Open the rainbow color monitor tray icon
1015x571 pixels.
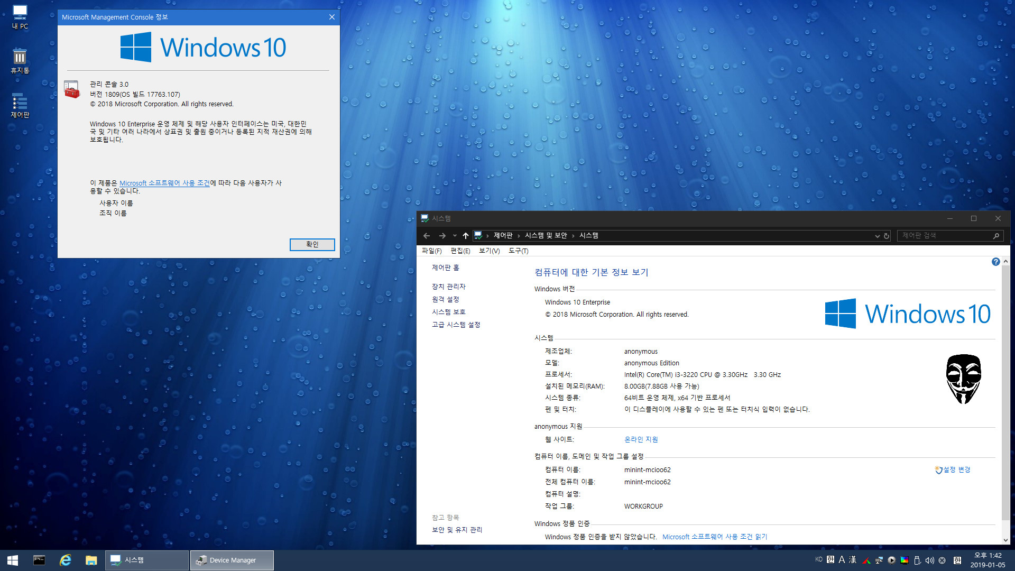point(905,560)
